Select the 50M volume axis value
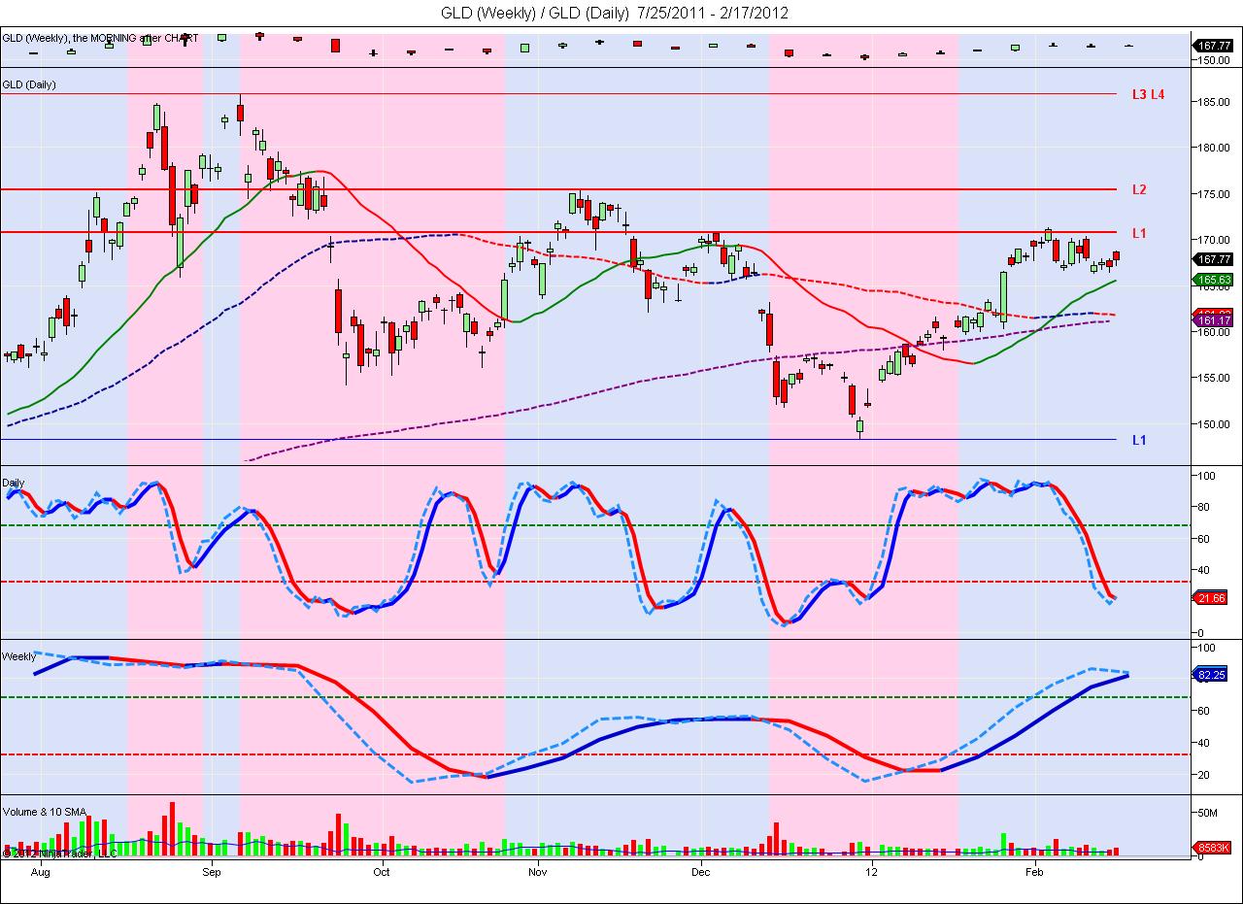The width and height of the screenshot is (1243, 904). point(1209,811)
